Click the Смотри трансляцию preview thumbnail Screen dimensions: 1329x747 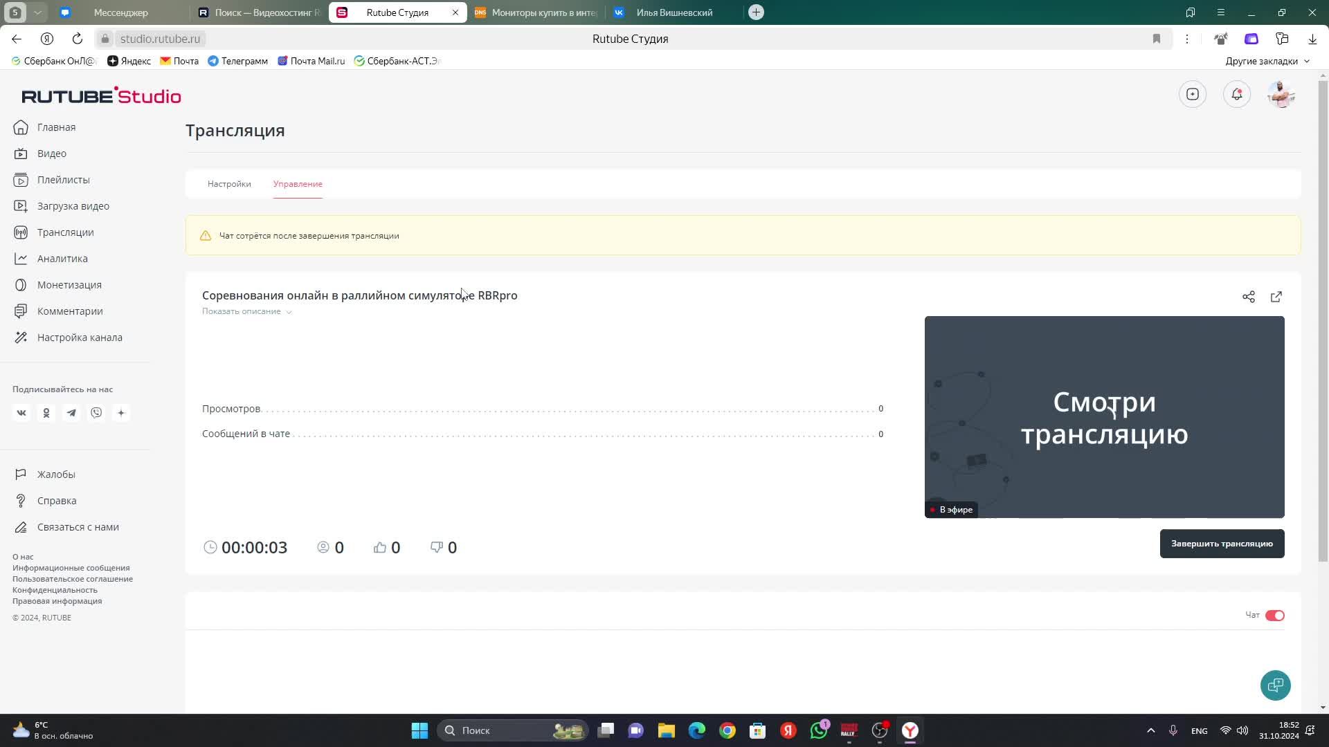point(1104,417)
